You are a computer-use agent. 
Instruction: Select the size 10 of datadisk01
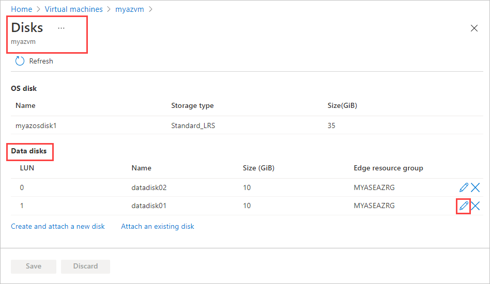[247, 206]
